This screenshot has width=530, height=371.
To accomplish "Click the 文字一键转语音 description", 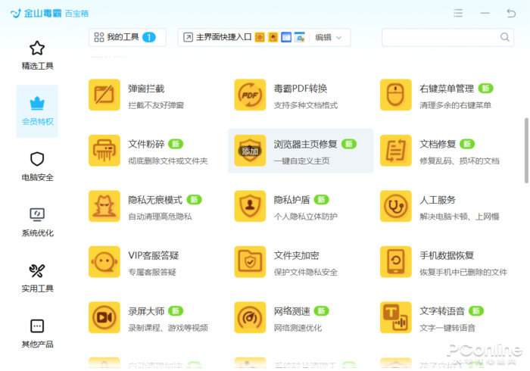I will (447, 328).
